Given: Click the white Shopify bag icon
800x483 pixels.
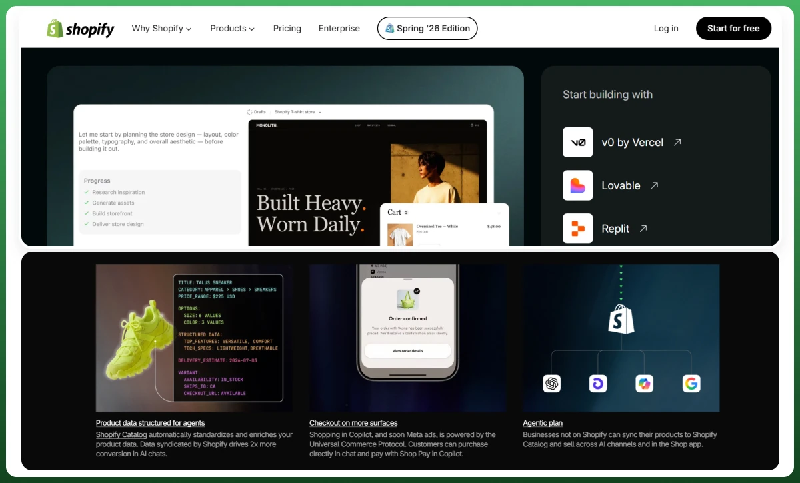Looking at the screenshot, I should click(x=621, y=318).
